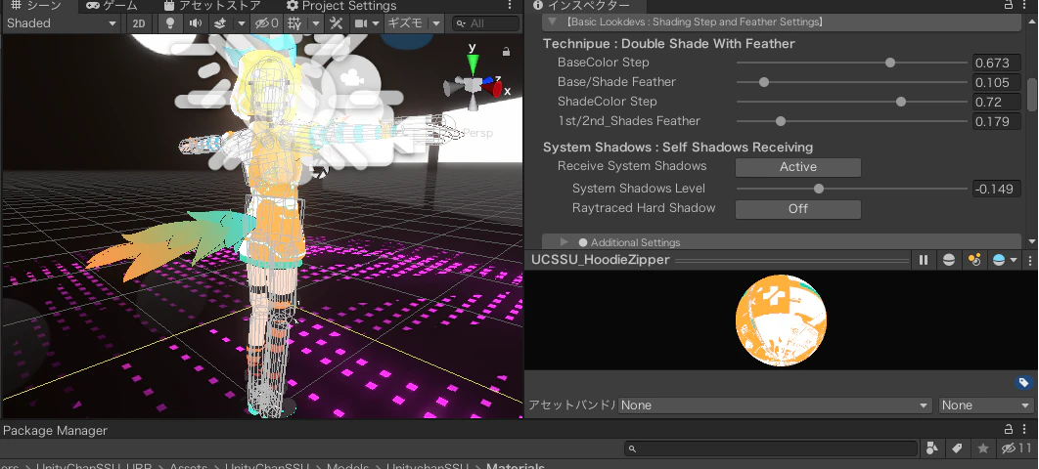Switch to the ゲーム (Game) tab
This screenshot has height=469, width=1039.
[x=112, y=6]
